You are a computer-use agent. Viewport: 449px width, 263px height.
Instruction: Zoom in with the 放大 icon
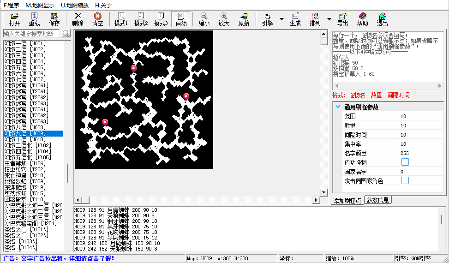point(224,19)
